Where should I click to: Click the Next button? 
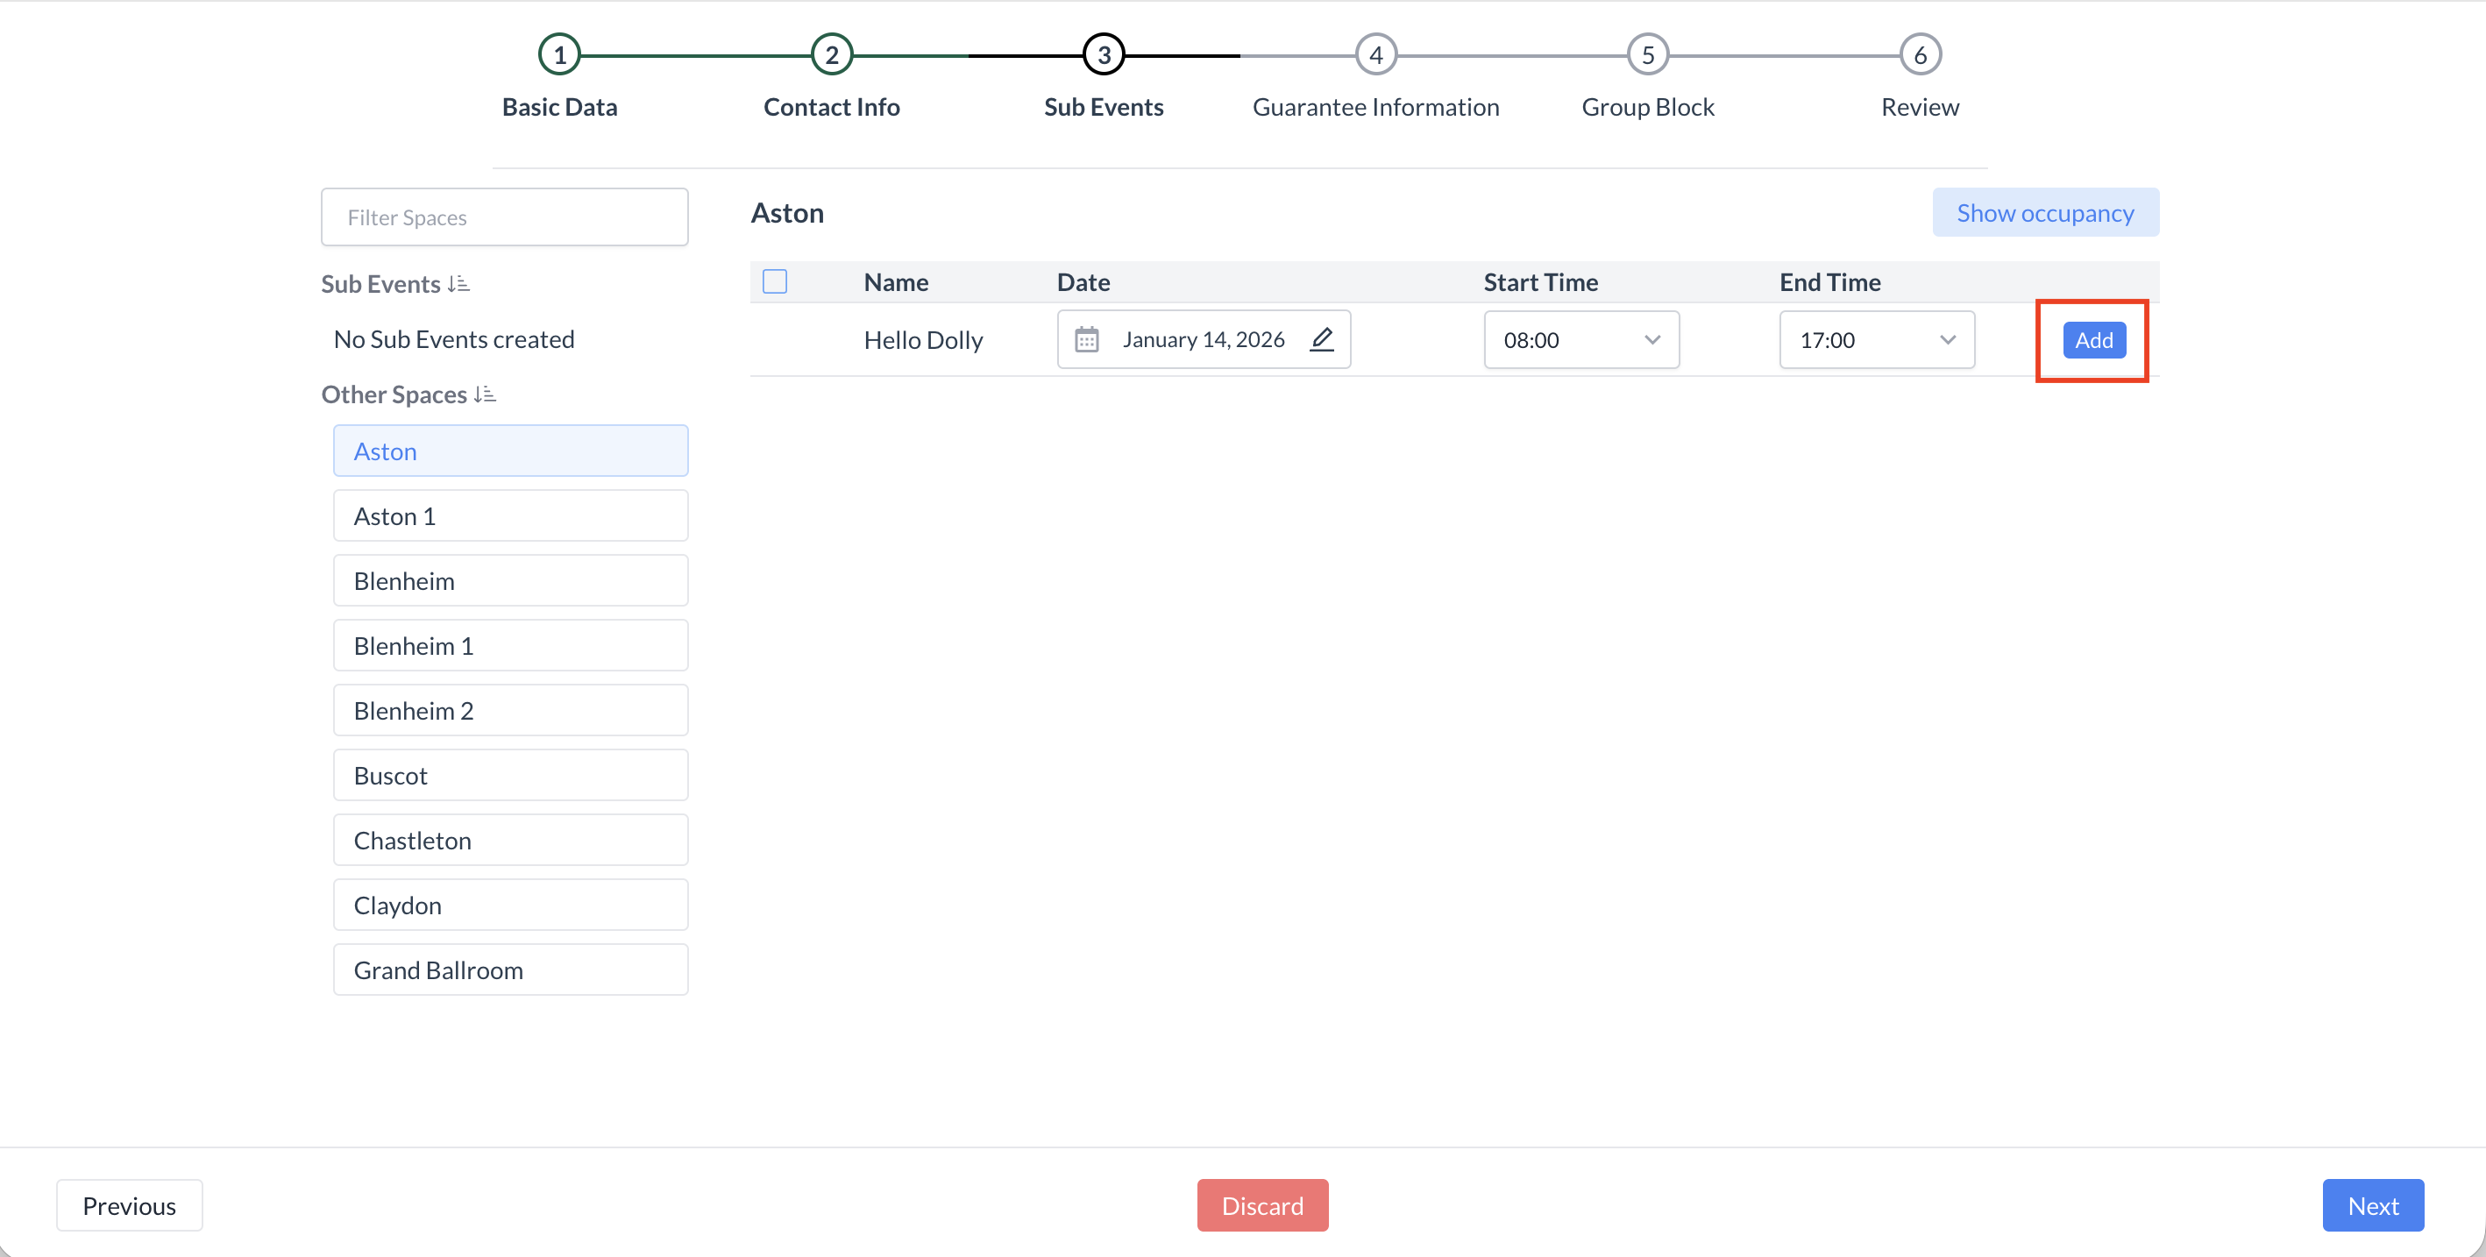pos(2372,1205)
